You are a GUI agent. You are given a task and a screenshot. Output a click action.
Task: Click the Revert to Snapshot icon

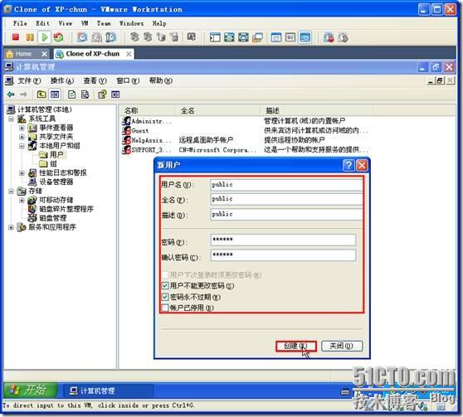(x=96, y=37)
